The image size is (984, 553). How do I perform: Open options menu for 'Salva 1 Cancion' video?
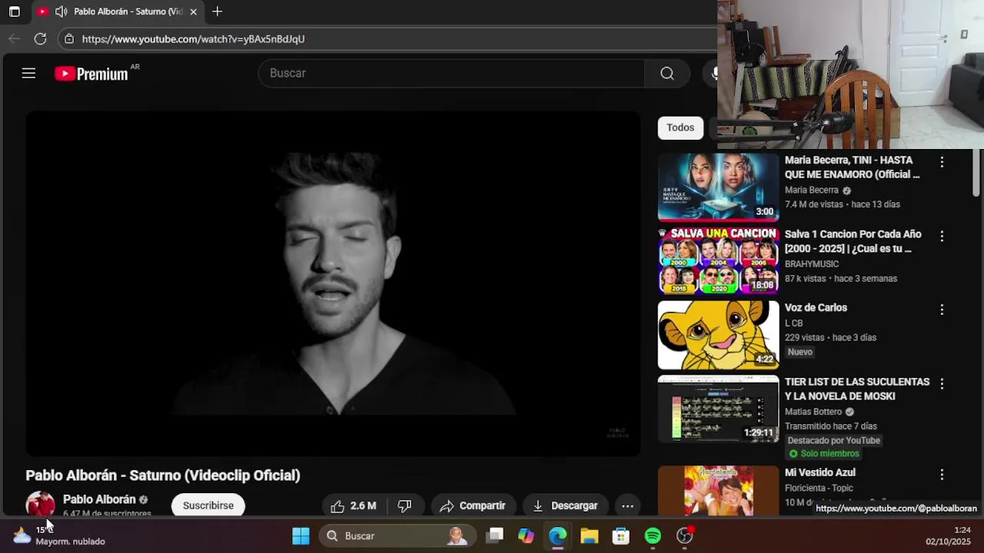point(942,236)
